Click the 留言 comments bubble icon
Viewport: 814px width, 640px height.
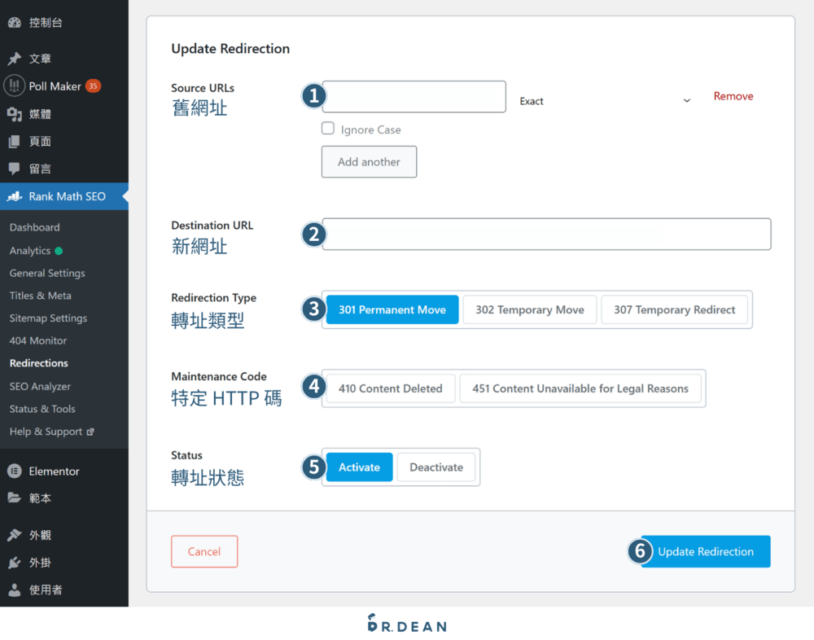point(13,168)
